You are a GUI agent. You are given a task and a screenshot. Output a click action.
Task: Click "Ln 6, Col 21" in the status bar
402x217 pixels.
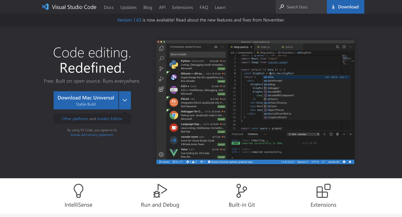tap(288, 162)
